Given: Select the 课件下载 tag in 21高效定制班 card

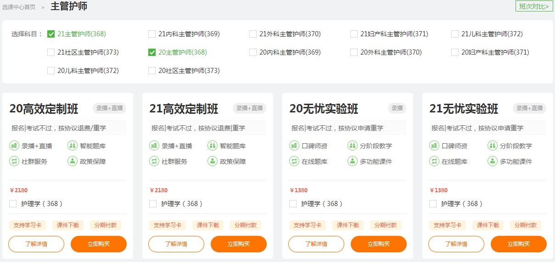Looking at the screenshot, I should coord(208,225).
